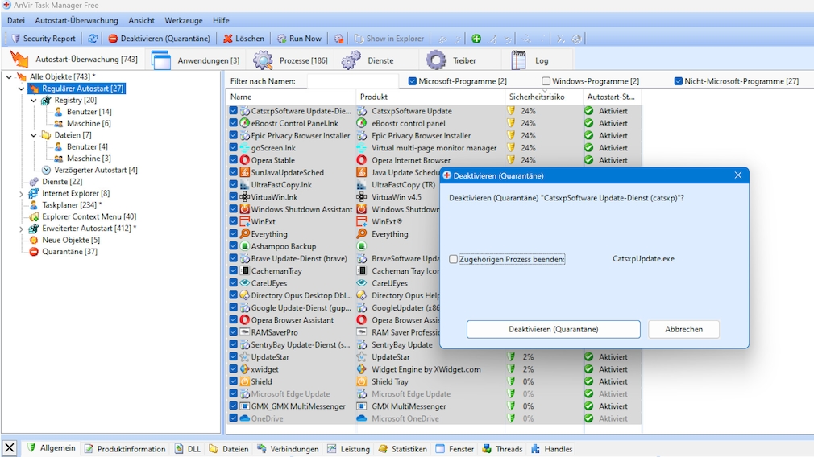This screenshot has width=814, height=457.
Task: Uncheck the OneDrive row checkbox
Action: 233,418
